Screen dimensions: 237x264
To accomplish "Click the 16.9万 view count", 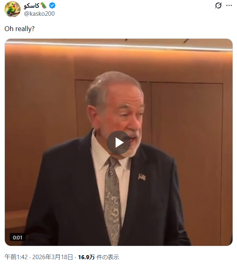I will tap(86, 257).
